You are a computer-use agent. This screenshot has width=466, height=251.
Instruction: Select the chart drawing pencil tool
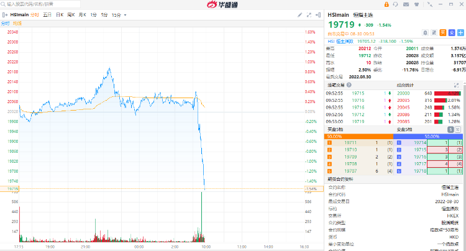[x=300, y=14]
